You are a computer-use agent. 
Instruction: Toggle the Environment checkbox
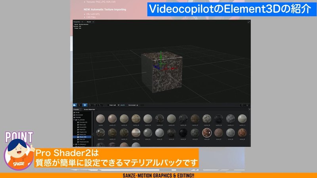pos(137,105)
